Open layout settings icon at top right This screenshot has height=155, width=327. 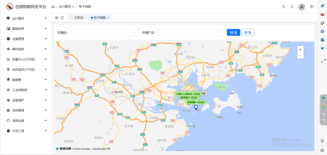[x=312, y=7]
